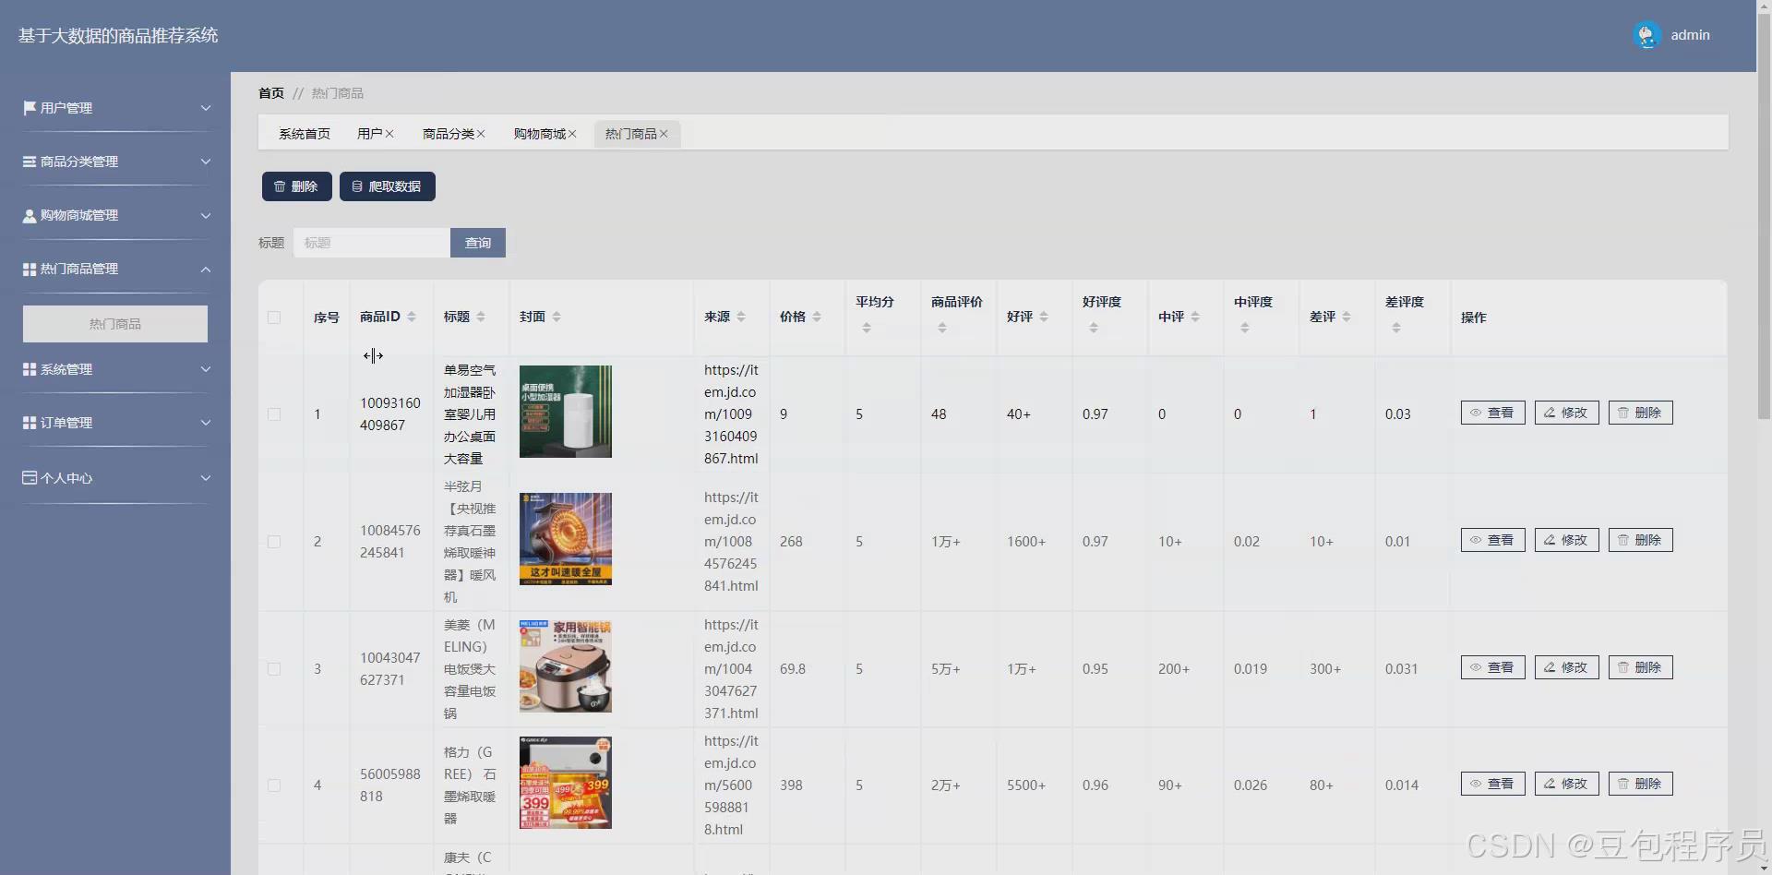
Task: Click the grid icon beside 系统管理
Action: pyautogui.click(x=30, y=369)
